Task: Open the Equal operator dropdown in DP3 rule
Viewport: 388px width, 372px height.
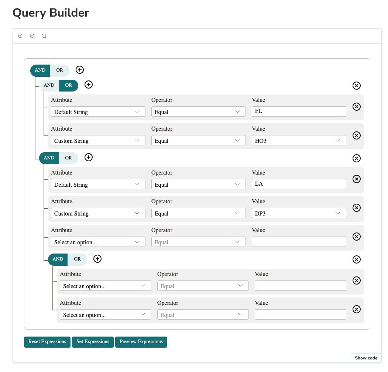Action: coord(199,213)
